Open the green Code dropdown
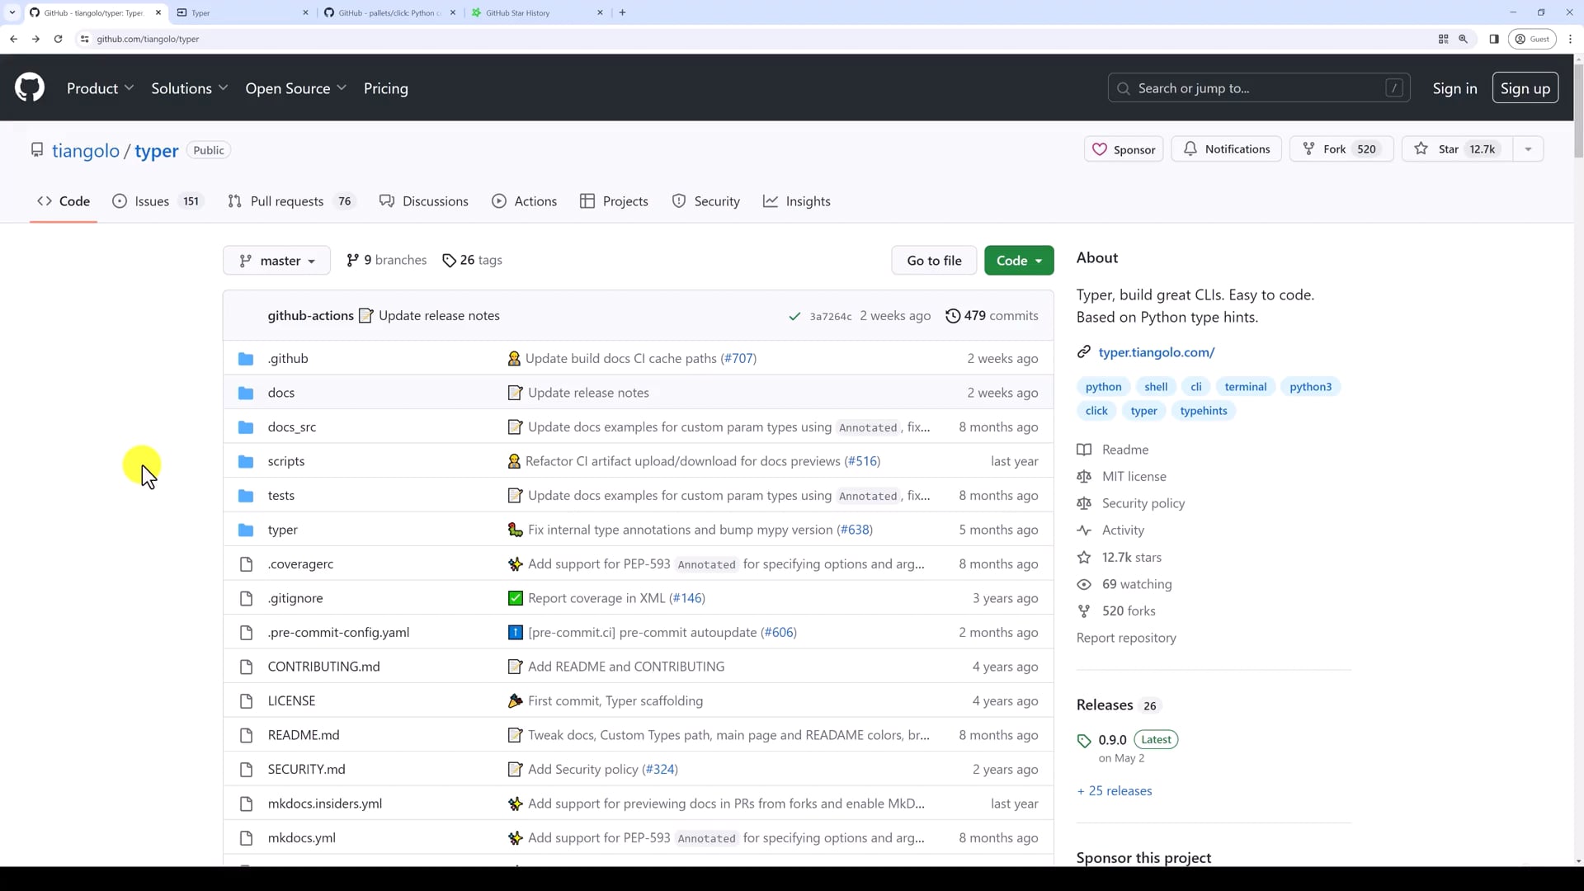Viewport: 1584px width, 891px height. [x=1018, y=261]
